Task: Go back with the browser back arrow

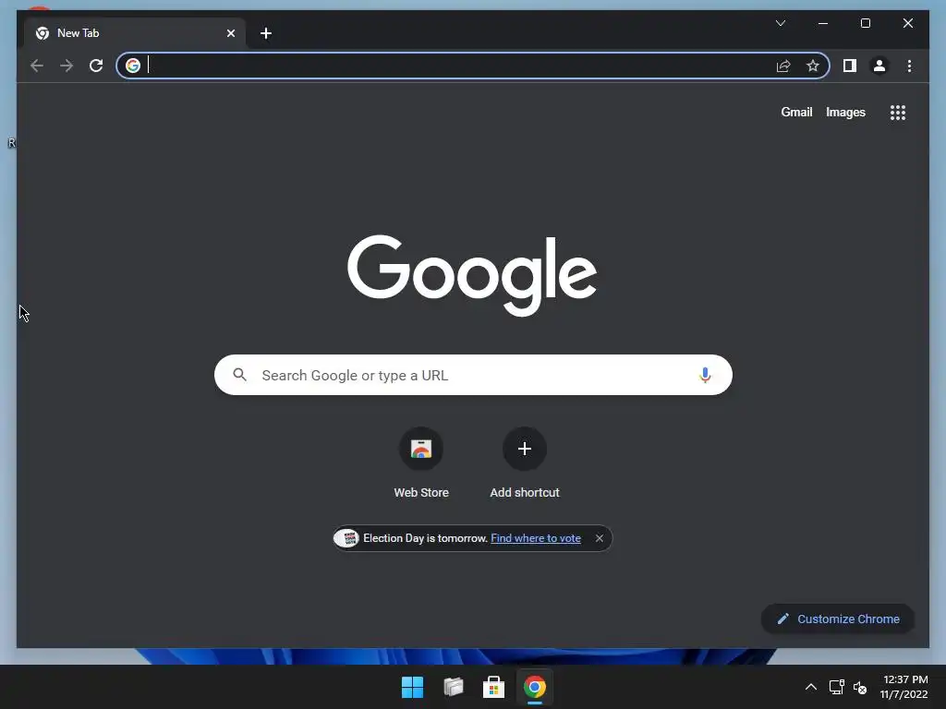Action: [37, 66]
